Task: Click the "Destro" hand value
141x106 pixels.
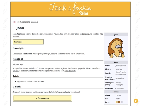Action: [x=118, y=99]
